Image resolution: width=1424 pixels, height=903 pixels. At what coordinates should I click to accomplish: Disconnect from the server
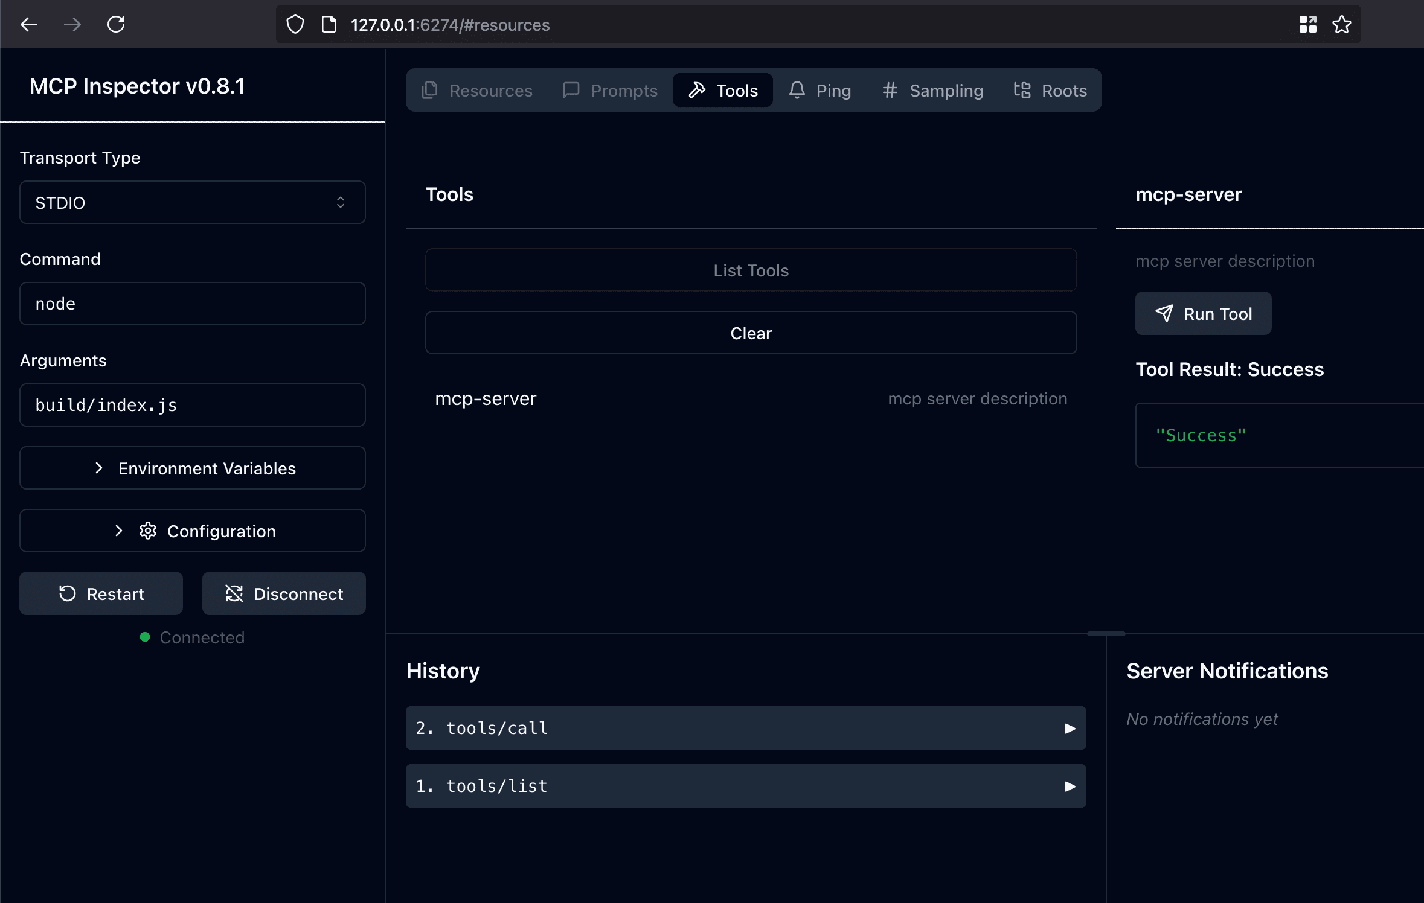[x=284, y=593]
